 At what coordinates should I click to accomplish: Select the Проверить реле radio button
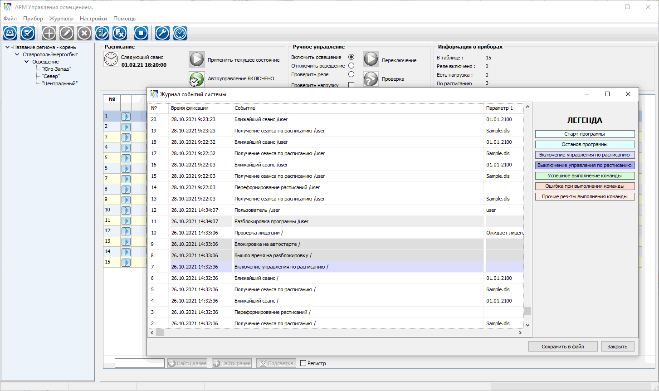tap(351, 74)
